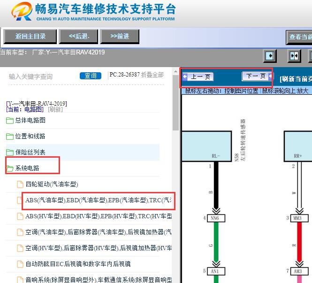Click the 四轮驱动(汽油车型) document icon

coord(20,184)
